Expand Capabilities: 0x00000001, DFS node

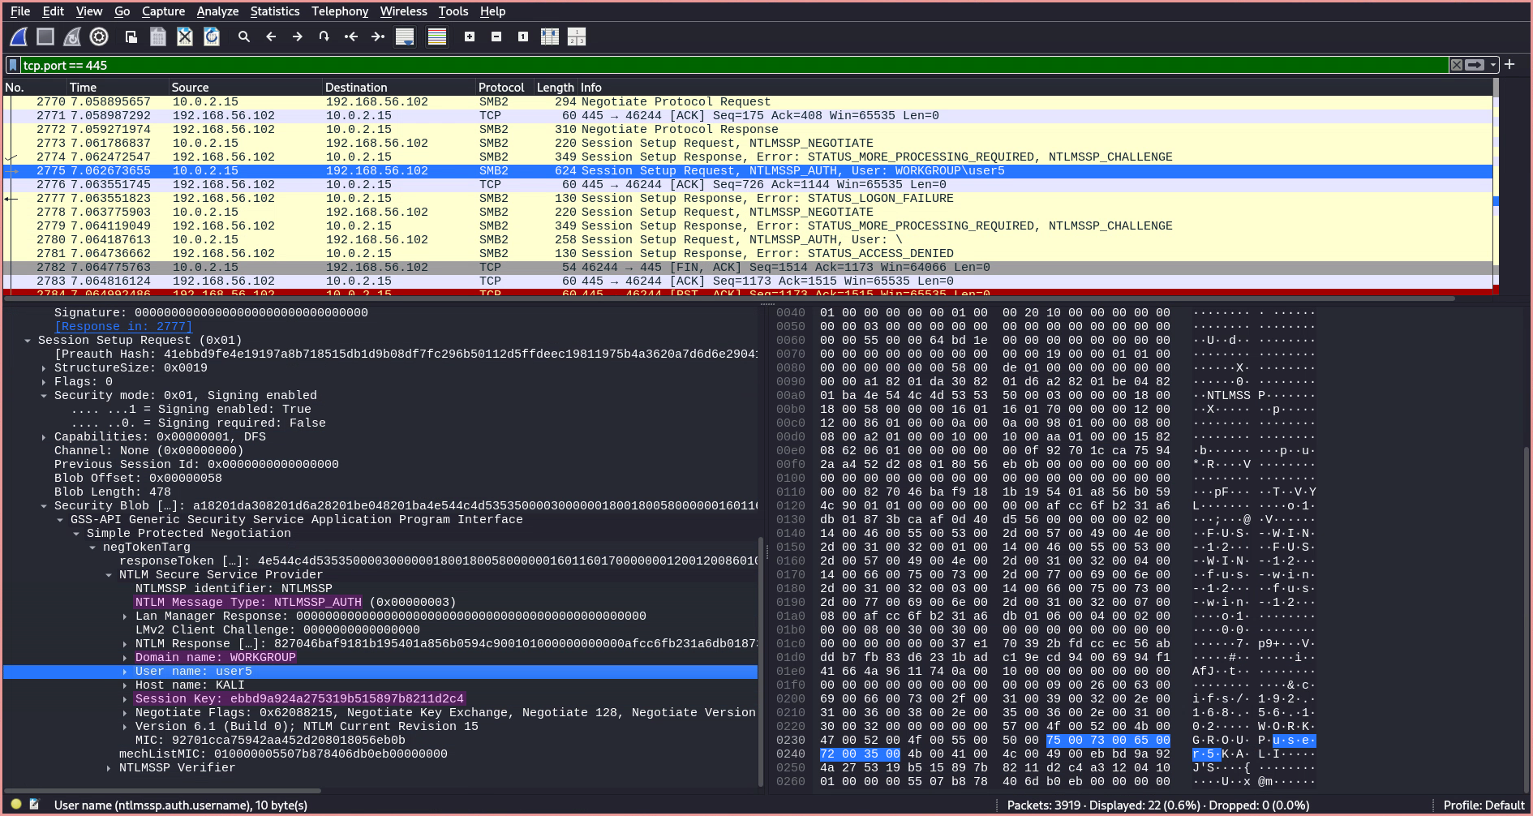click(x=44, y=437)
